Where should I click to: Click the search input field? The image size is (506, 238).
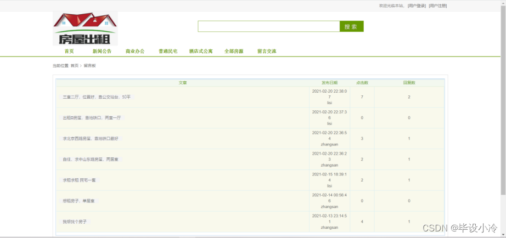(269, 26)
